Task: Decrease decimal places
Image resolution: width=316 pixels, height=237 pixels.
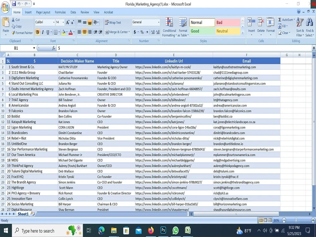Action: point(158,32)
